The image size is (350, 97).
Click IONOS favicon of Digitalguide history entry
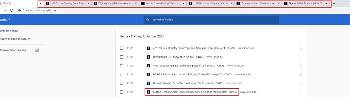(149, 57)
